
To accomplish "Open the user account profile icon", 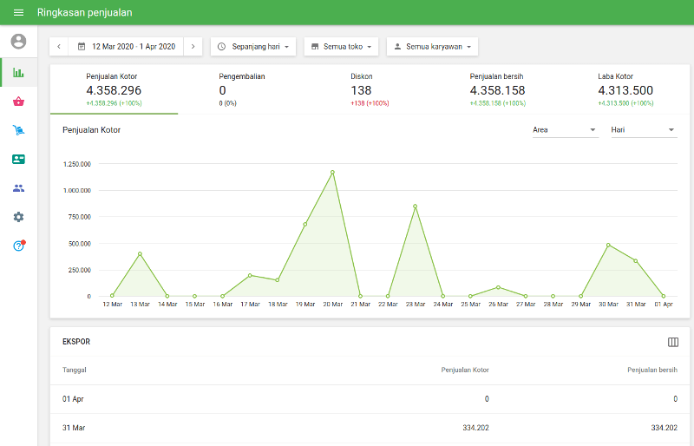I will point(18,42).
